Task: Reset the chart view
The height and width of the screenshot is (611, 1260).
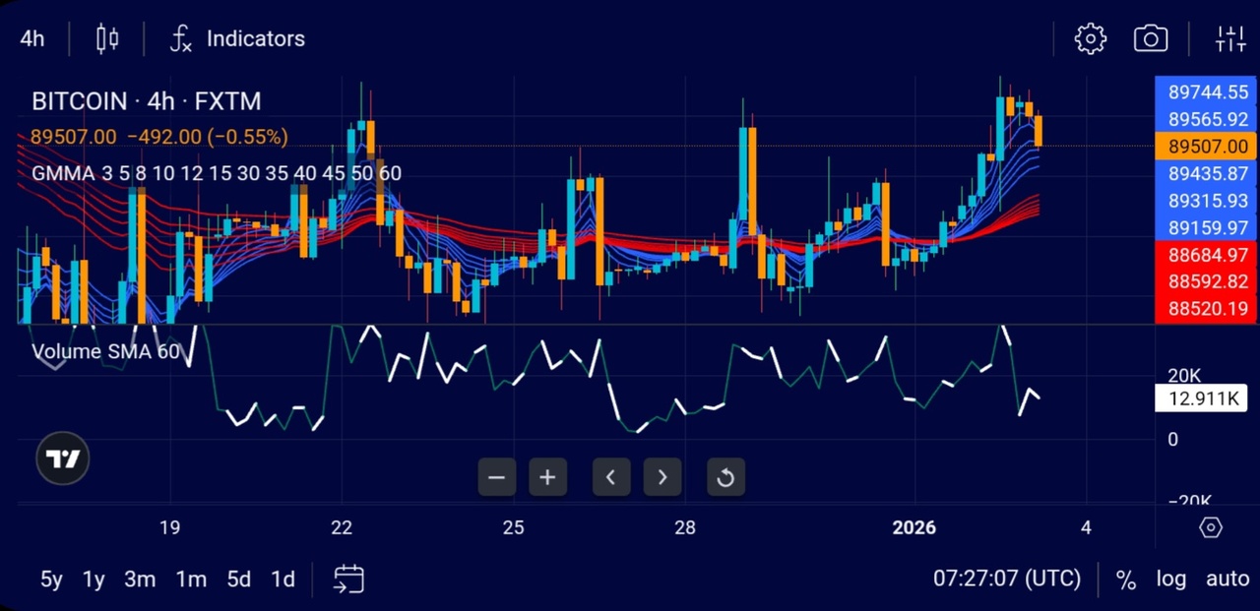Action: (x=725, y=477)
